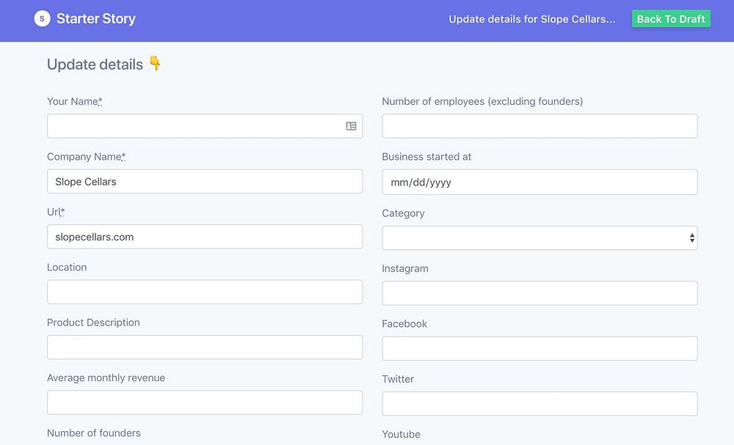734x445 pixels.
Task: Open the Business started at date field
Action: pos(539,183)
